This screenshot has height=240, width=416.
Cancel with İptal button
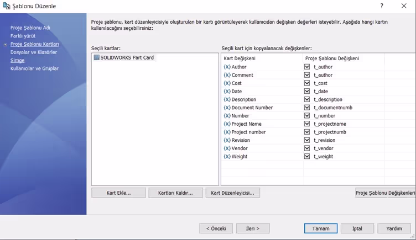[x=357, y=228]
